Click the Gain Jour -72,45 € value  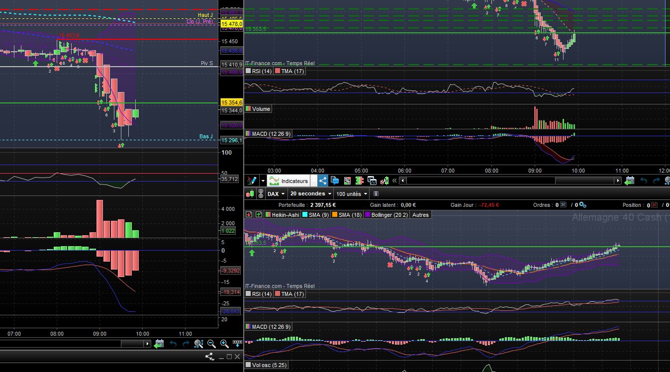[490, 205]
